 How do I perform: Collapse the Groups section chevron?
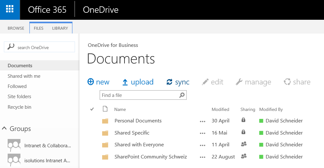click(x=4, y=128)
